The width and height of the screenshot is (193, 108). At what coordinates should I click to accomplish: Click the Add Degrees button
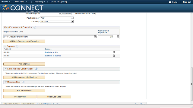pyautogui.click(x=24, y=64)
